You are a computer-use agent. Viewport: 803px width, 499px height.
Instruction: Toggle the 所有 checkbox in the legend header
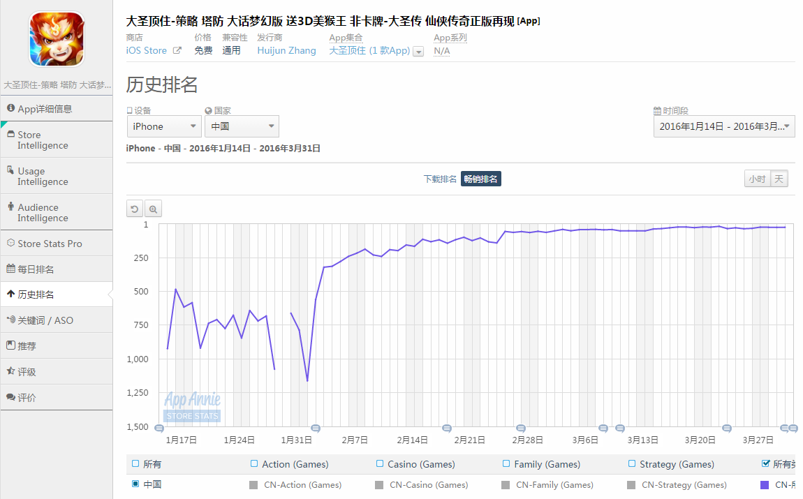135,463
